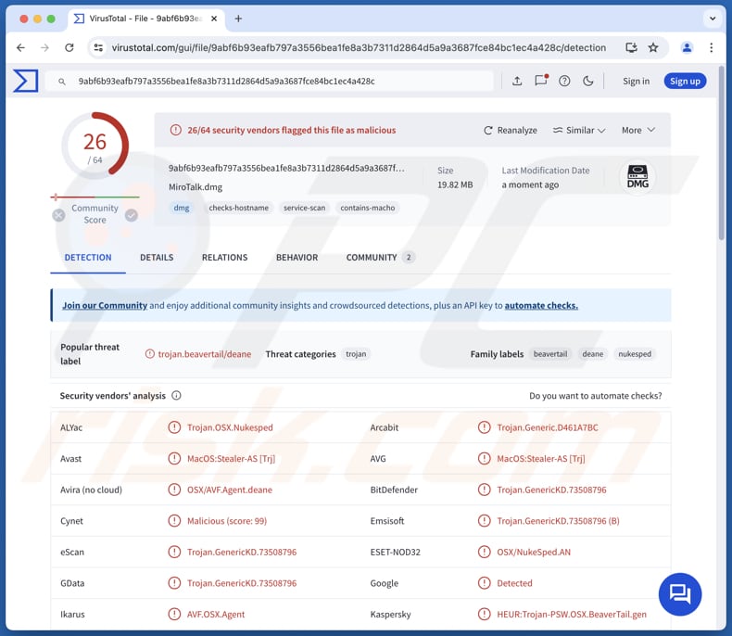Click the page vertical scrollbar

coord(722,154)
